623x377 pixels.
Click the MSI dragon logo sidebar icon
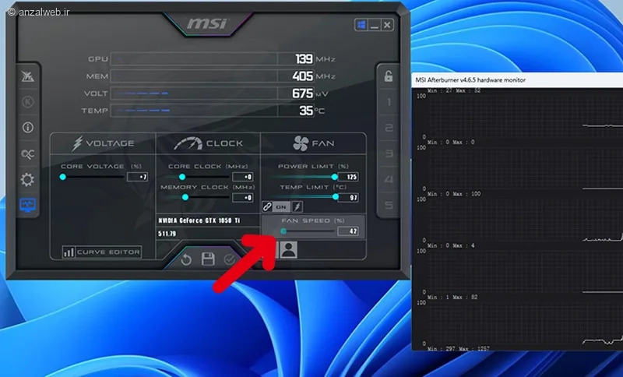(x=28, y=77)
